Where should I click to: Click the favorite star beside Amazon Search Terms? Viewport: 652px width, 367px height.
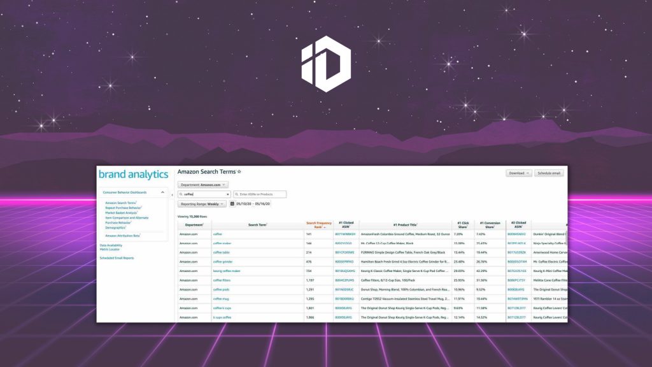coord(239,171)
